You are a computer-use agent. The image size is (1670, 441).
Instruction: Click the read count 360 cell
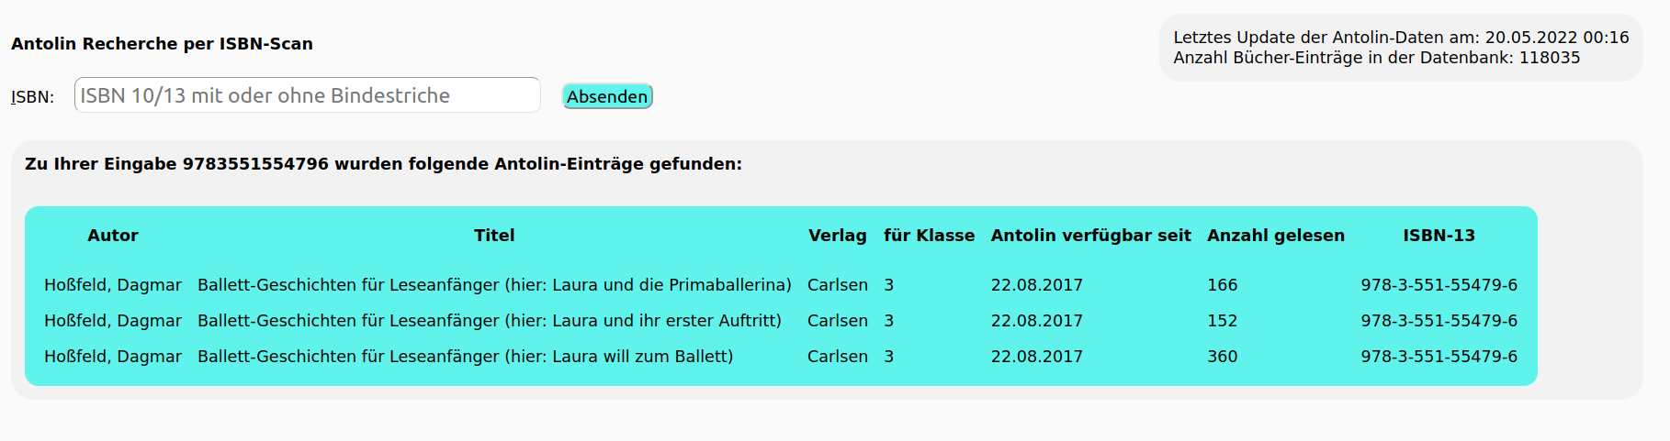[1223, 357]
